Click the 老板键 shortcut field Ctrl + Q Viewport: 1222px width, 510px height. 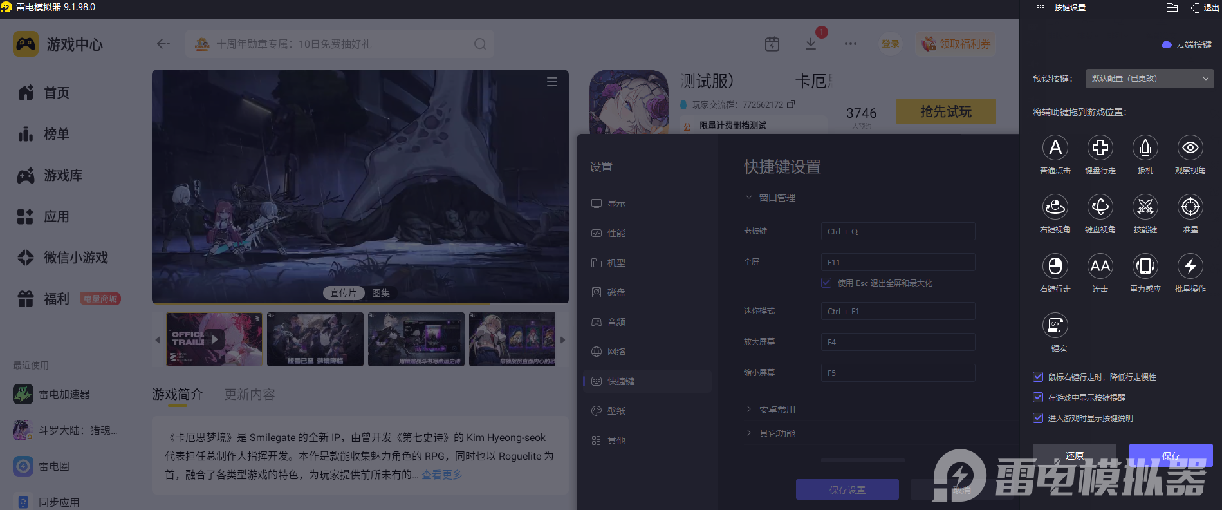point(898,231)
